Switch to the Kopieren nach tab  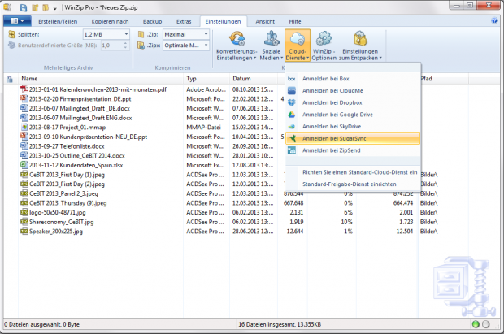pos(110,22)
